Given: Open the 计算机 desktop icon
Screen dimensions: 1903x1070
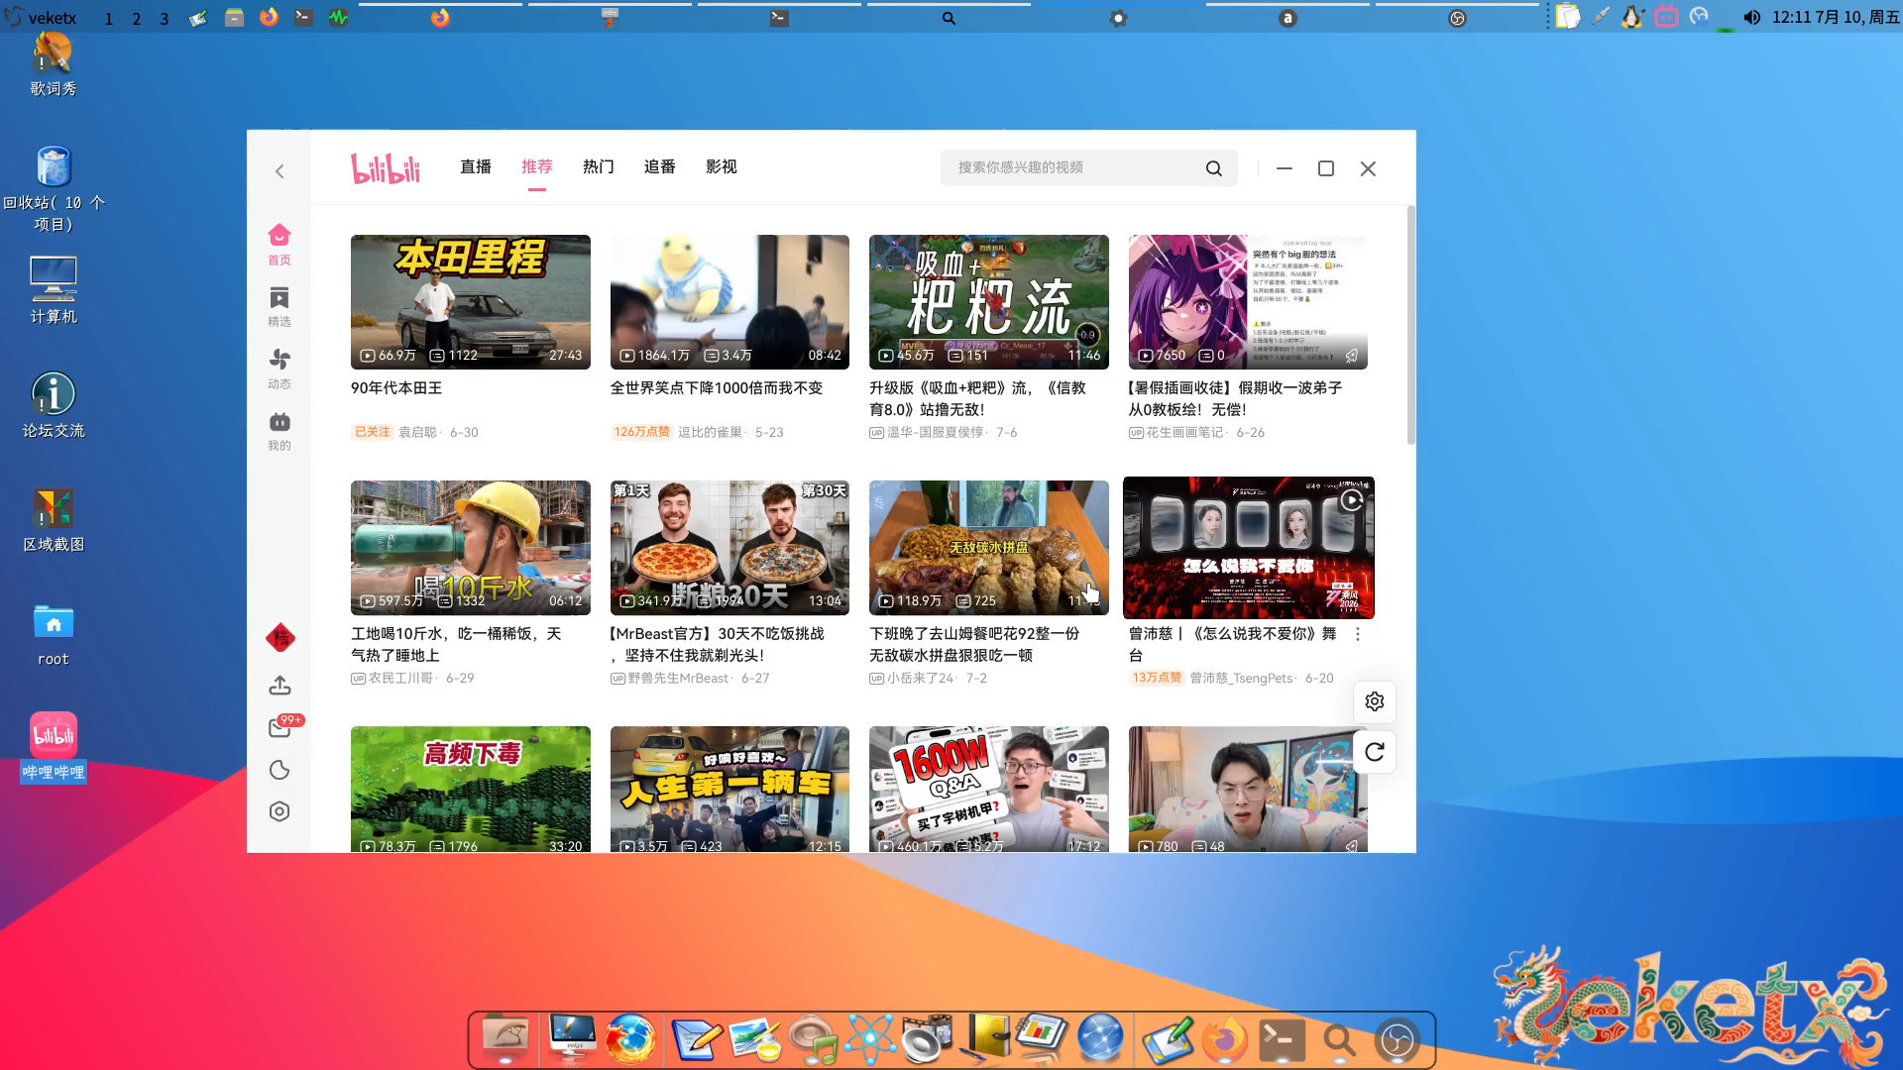Looking at the screenshot, I should click(x=54, y=290).
